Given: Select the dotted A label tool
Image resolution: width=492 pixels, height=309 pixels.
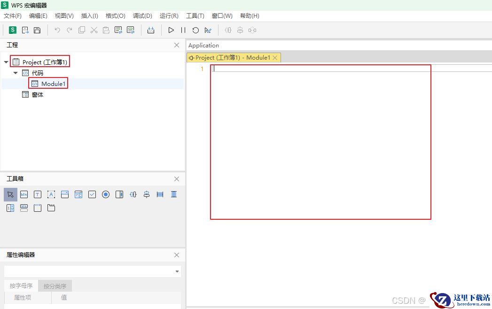Looking at the screenshot, I should point(51,194).
